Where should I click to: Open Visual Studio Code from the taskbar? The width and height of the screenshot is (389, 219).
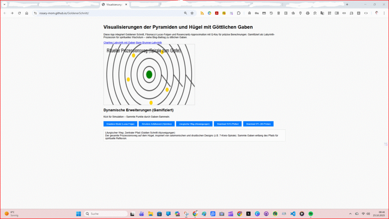click(x=293, y=214)
